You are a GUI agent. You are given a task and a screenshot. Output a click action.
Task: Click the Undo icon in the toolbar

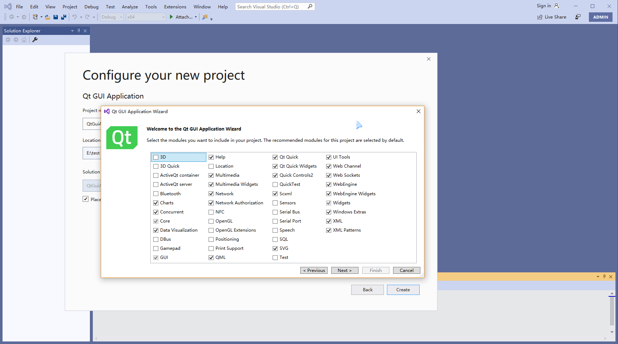click(75, 17)
